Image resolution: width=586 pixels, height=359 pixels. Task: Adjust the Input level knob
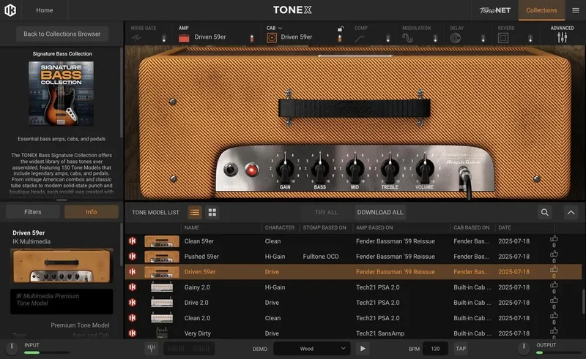pyautogui.click(x=12, y=348)
